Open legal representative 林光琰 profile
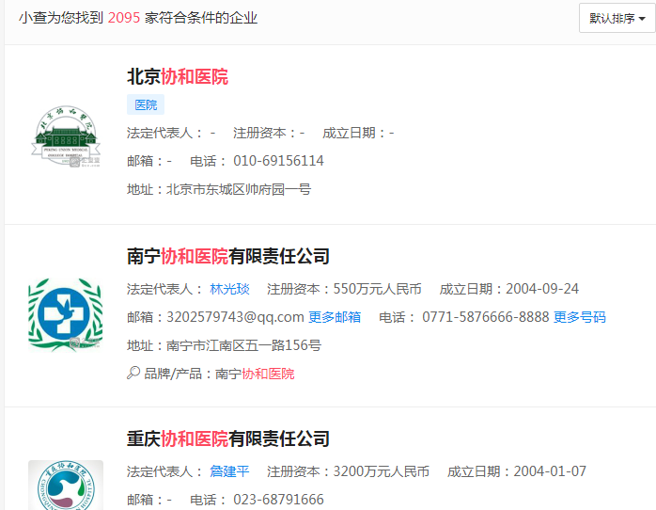This screenshot has width=656, height=510. click(x=229, y=289)
